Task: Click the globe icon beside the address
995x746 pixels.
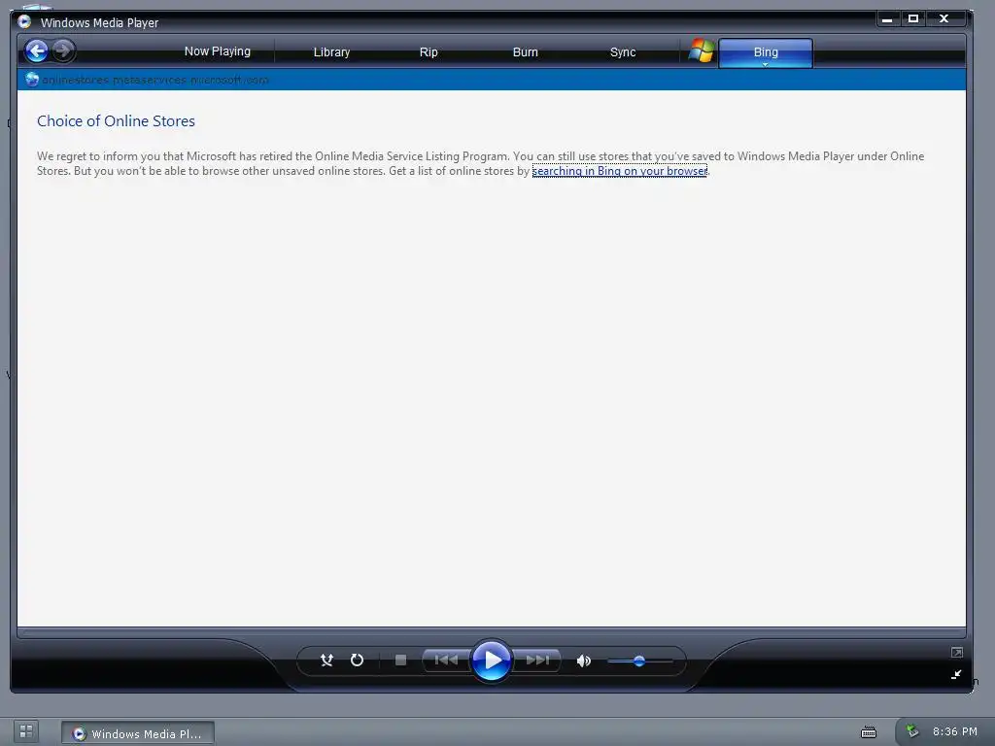Action: click(x=32, y=80)
